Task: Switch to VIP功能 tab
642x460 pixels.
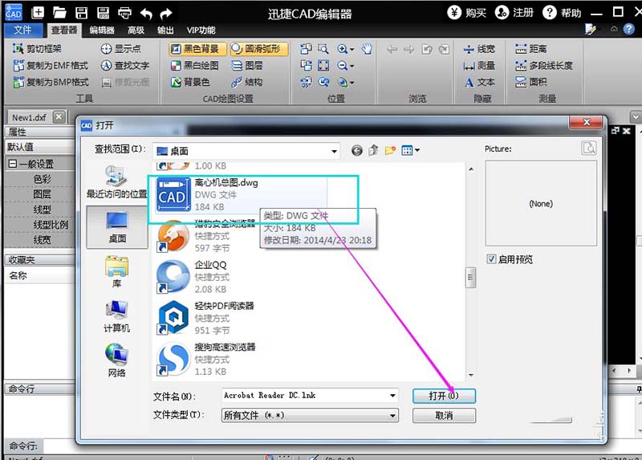Action: pyautogui.click(x=201, y=30)
